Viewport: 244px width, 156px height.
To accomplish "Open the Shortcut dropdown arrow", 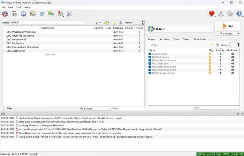I will point(238,34).
